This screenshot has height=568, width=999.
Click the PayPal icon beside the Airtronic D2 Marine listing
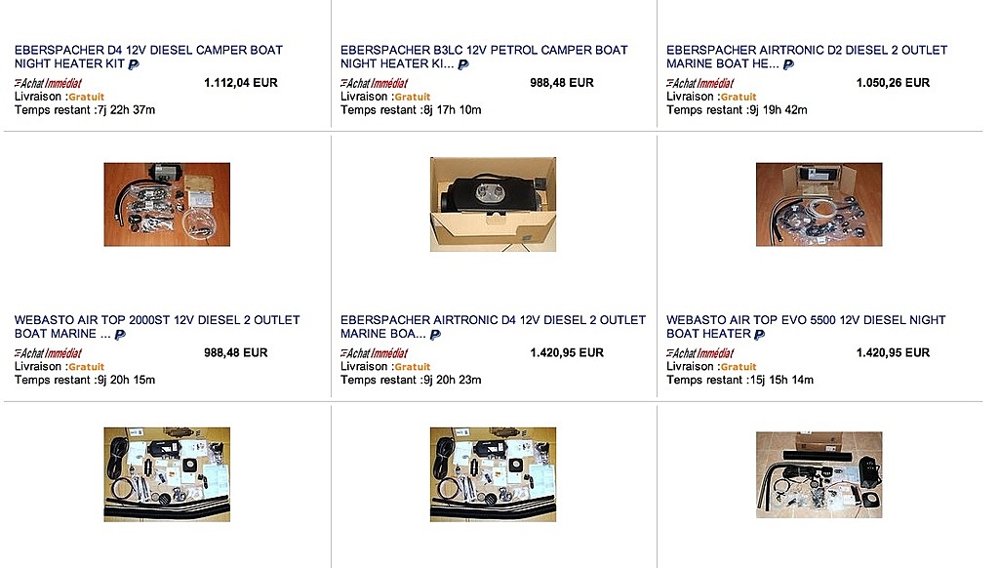click(x=788, y=64)
